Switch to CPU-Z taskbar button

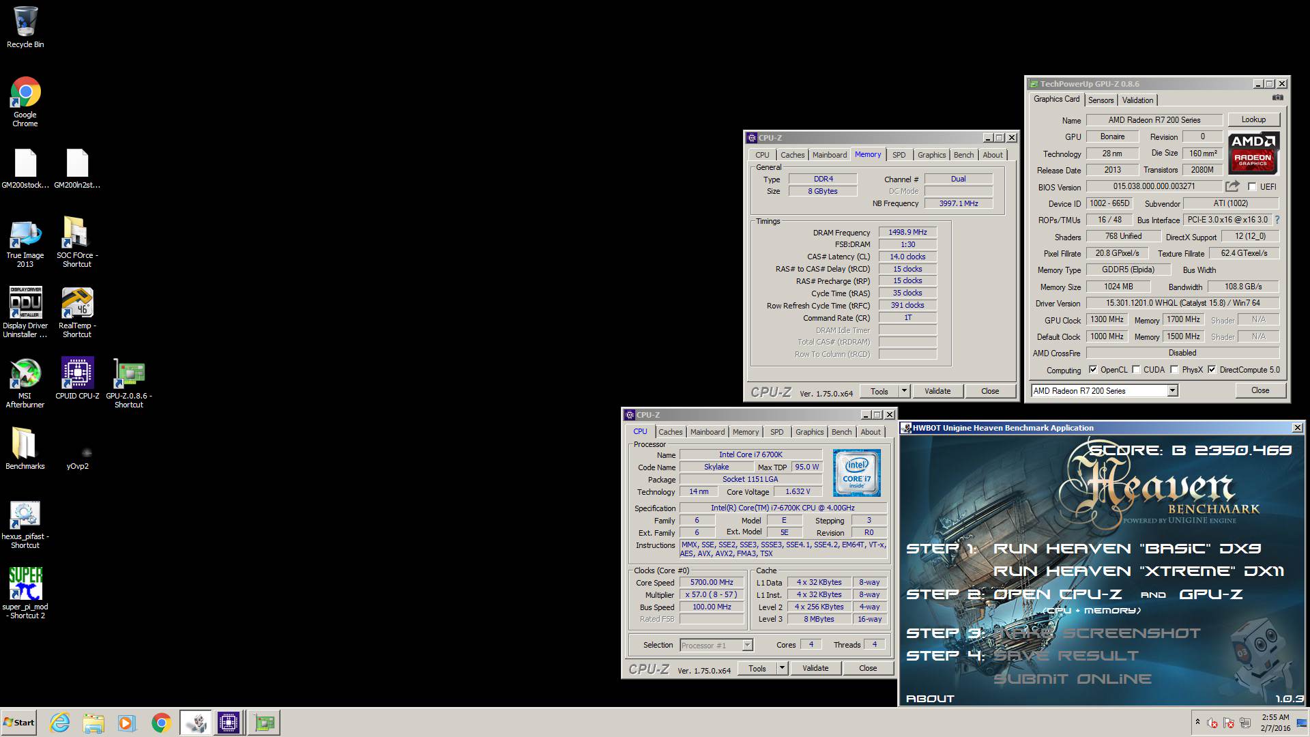[x=229, y=723]
